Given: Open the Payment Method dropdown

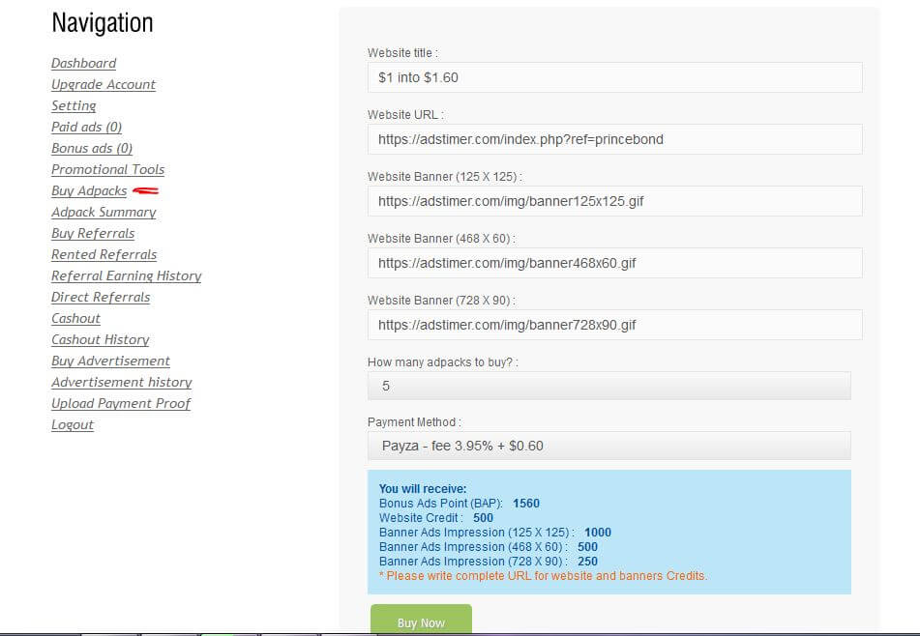Looking at the screenshot, I should coord(608,446).
